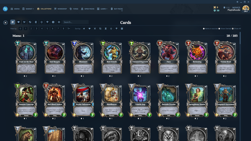251x141 pixels.
Task: Filter cards by mana cost 3
Action: [37, 29]
